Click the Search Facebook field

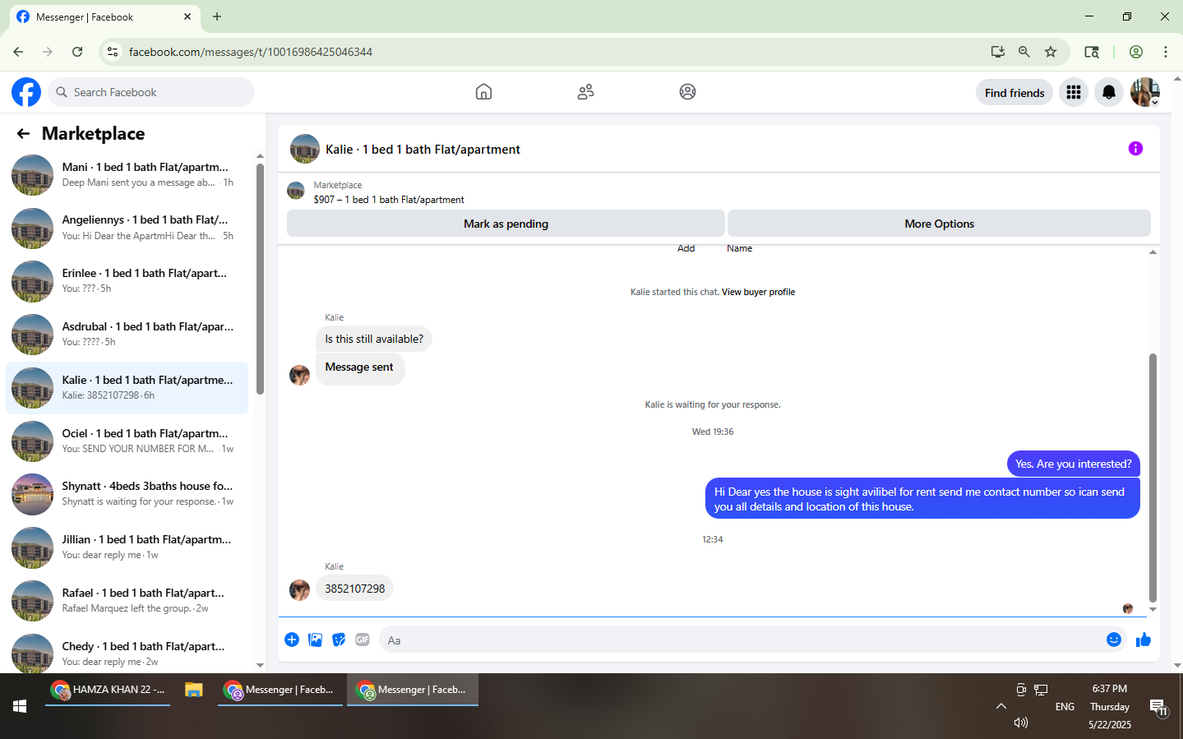(x=151, y=92)
